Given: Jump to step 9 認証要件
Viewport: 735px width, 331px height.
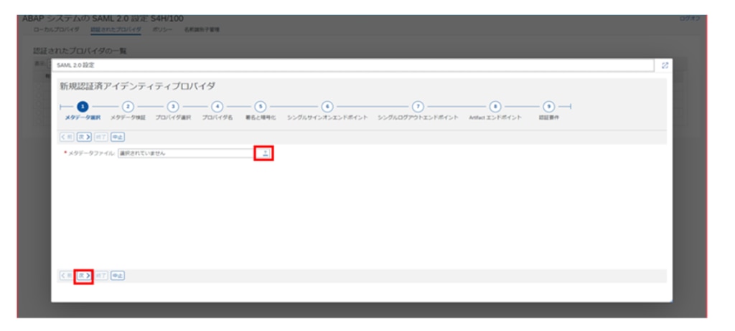Looking at the screenshot, I should click(548, 107).
